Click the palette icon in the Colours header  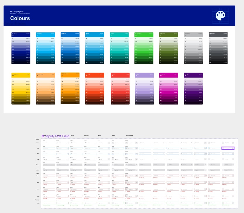coord(220,16)
